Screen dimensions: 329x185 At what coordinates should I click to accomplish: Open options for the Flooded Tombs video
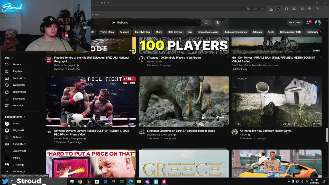[x=134, y=58]
